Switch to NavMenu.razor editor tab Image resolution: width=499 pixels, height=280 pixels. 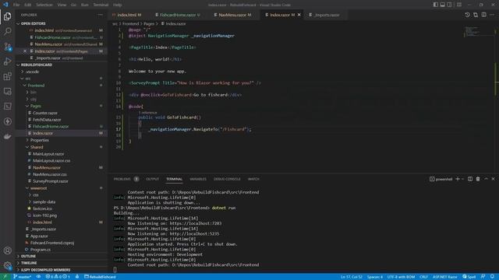232,15
